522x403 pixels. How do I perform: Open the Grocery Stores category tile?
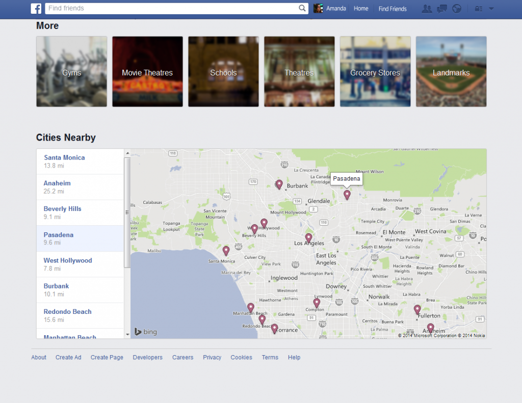[x=375, y=71]
